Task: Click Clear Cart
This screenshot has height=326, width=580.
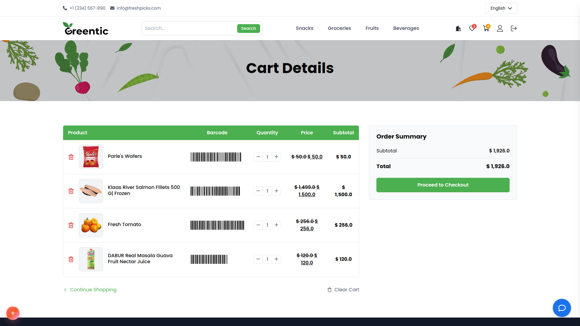Action: [343, 290]
